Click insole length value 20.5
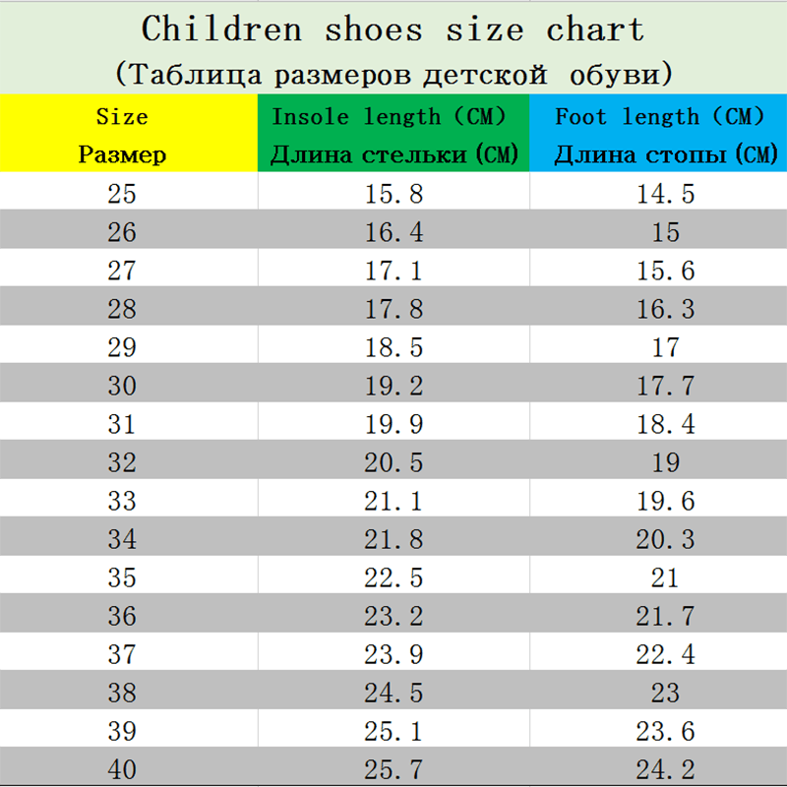This screenshot has width=787, height=787. [x=393, y=463]
